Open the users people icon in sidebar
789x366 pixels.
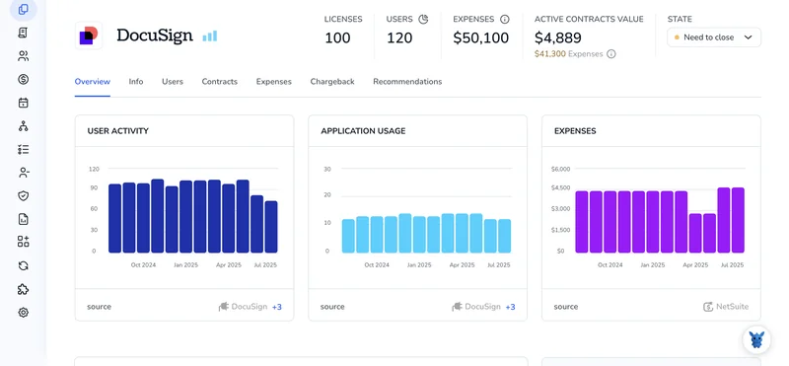23,56
